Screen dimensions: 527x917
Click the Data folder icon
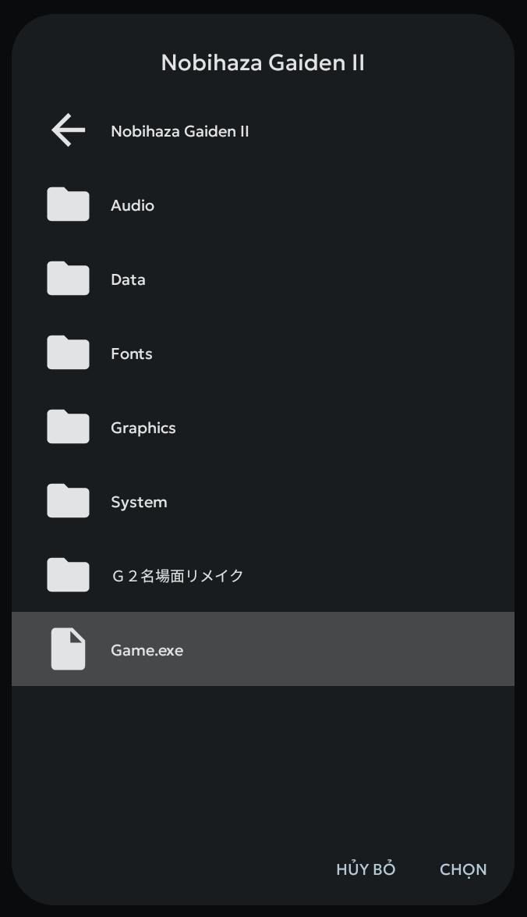68,279
